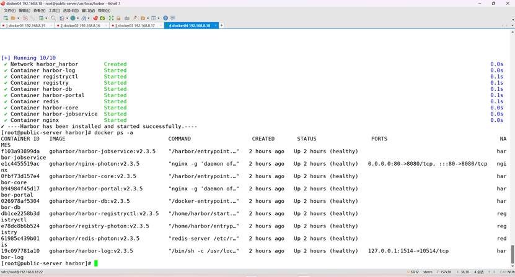
Task: Expand the dropdown arrow left of the globe icon
Action: coord(67,18)
